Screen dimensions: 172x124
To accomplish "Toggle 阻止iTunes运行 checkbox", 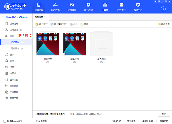I will pos(5,121).
